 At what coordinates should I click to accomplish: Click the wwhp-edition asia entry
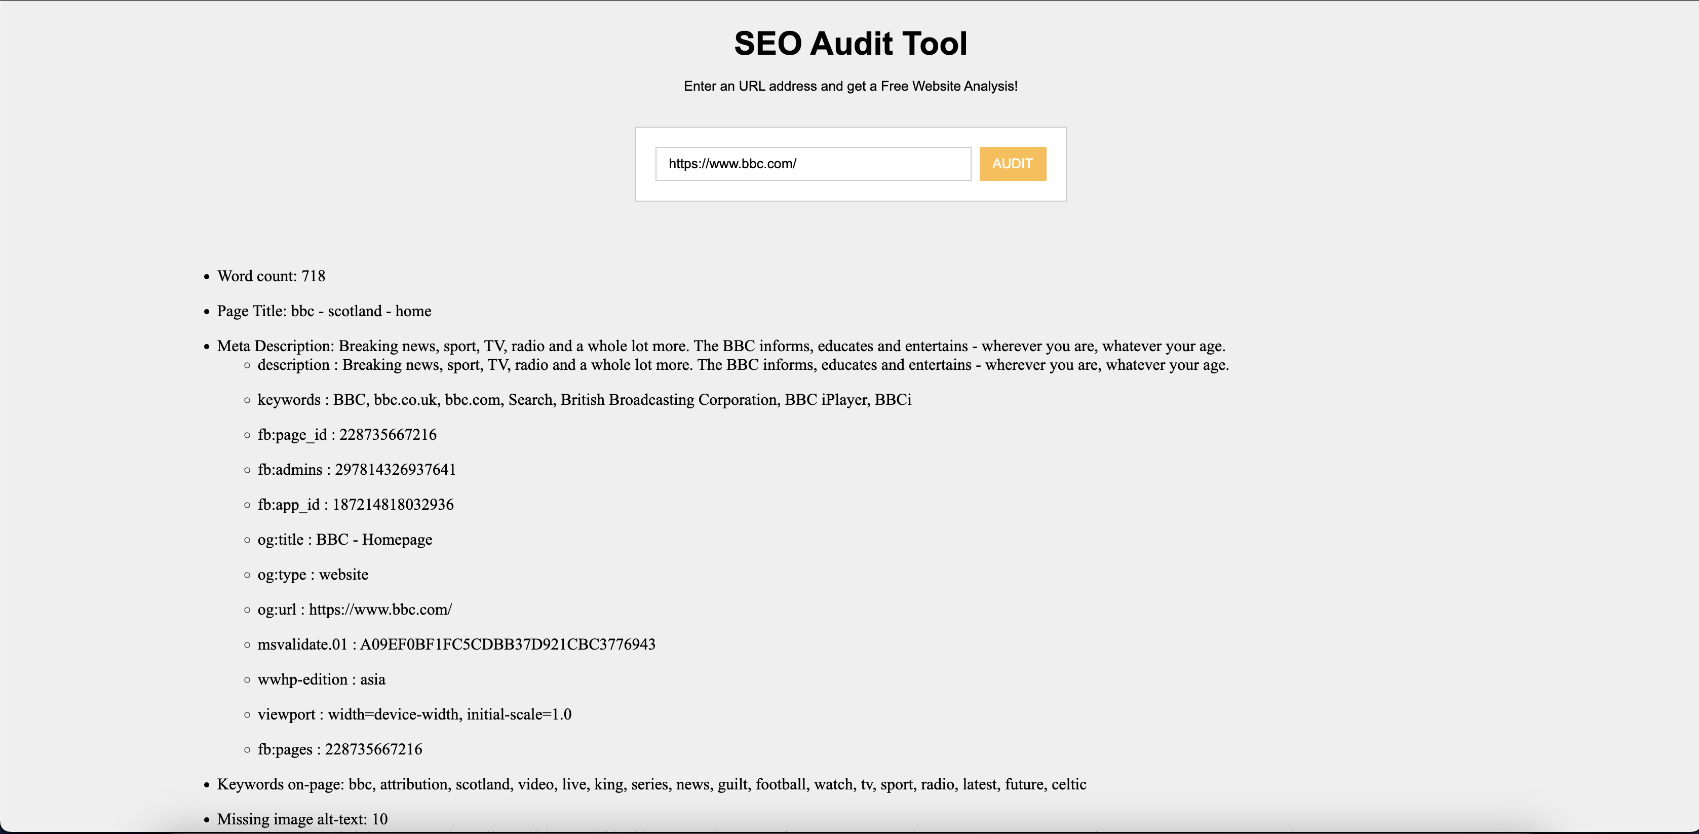tap(321, 679)
